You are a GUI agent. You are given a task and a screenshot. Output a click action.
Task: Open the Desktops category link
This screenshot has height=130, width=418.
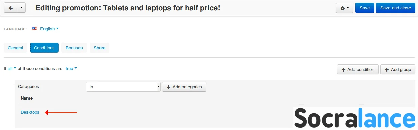pos(30,112)
